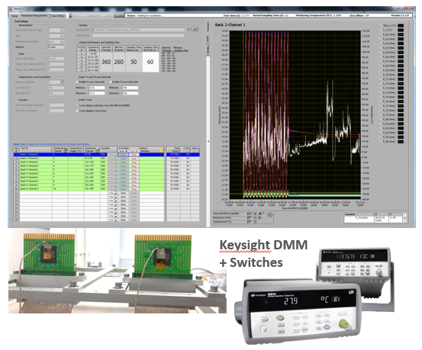Toggle the R_85 plot visibility checkbox
Image resolution: width=422 pixels, height=350 pixels.
point(381,142)
